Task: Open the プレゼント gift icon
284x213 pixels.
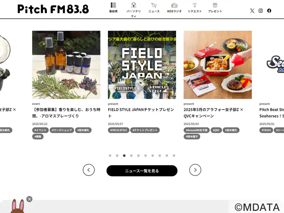Action: coord(215,5)
